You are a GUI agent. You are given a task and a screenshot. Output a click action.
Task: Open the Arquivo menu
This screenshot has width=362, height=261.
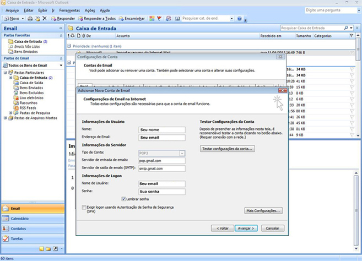point(12,10)
